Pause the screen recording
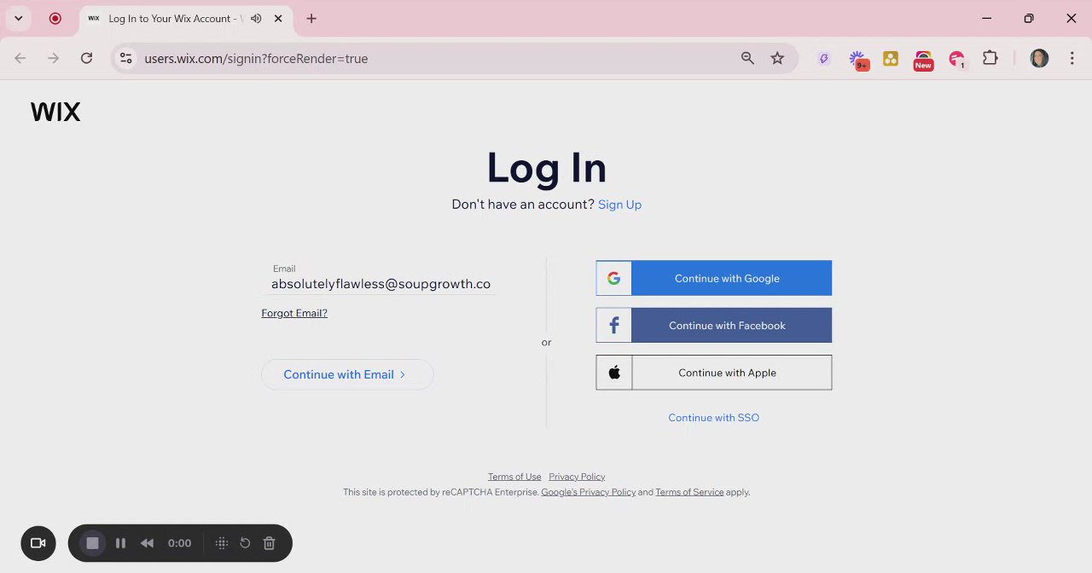 tap(120, 543)
